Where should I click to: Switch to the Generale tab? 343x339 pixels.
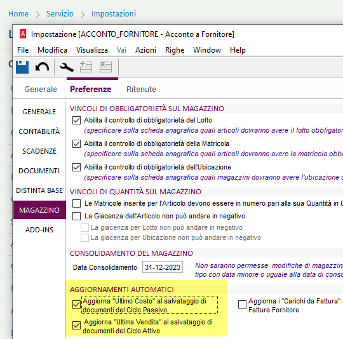(41, 89)
